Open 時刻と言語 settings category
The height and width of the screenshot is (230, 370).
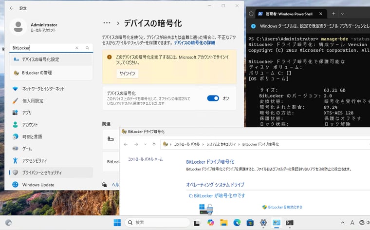click(51, 136)
